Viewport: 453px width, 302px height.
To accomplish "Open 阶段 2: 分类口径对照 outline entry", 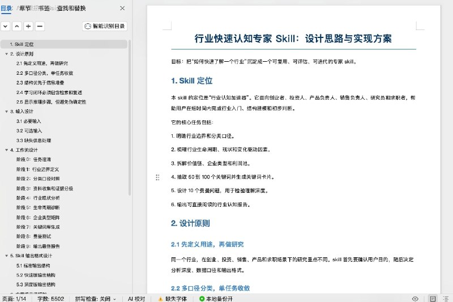I will pos(38,178).
